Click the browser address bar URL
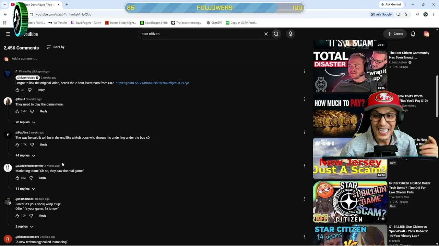Screen dimensions: 439x246 (x=63, y=14)
